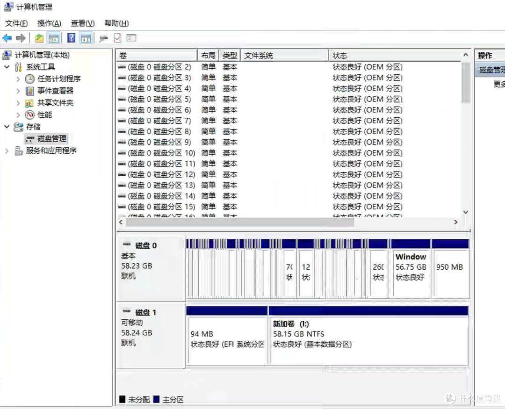Click the horizontal scrollbar thumb
505x409 pixels.
point(240,222)
